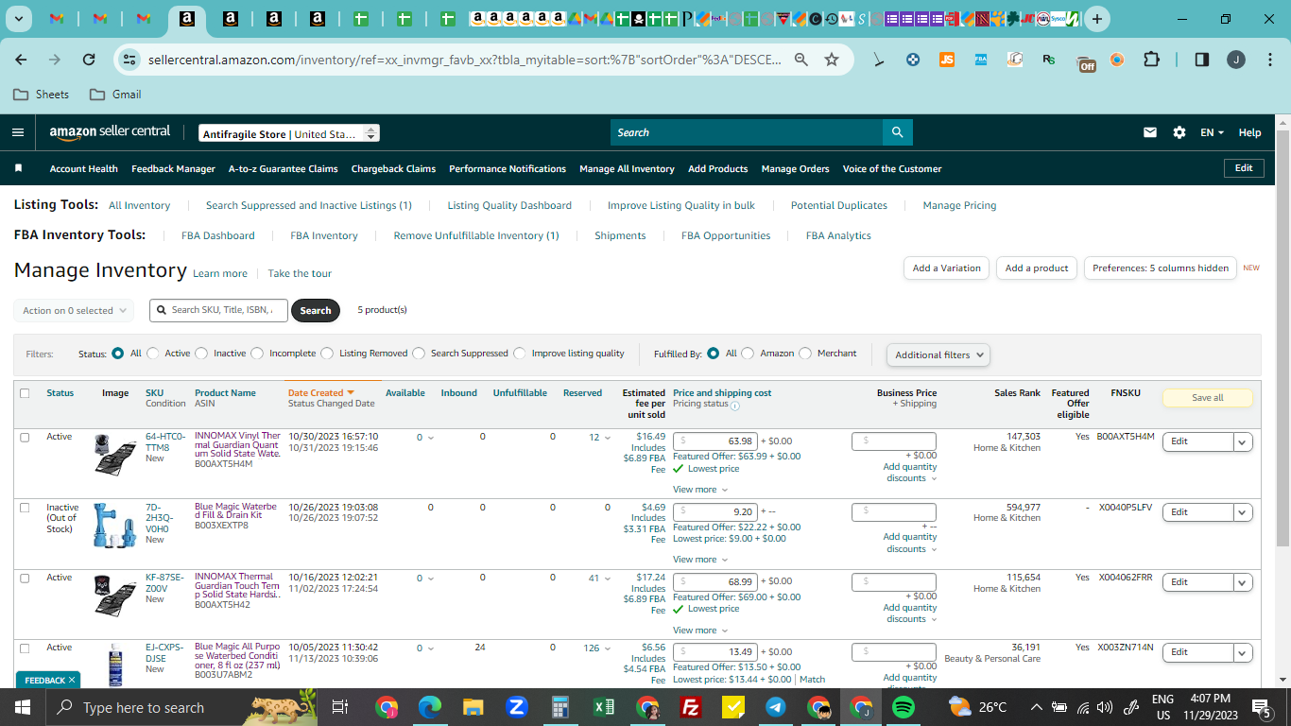
Task: Open Zoom from the taskbar
Action: click(516, 707)
